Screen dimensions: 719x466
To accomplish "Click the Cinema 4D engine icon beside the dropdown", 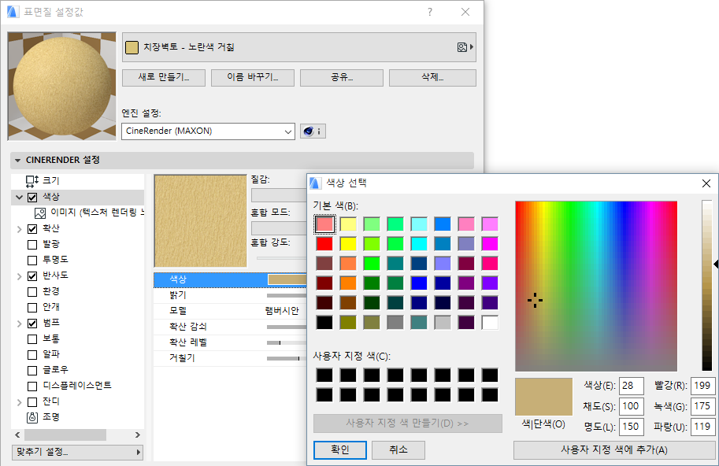I will 308,131.
